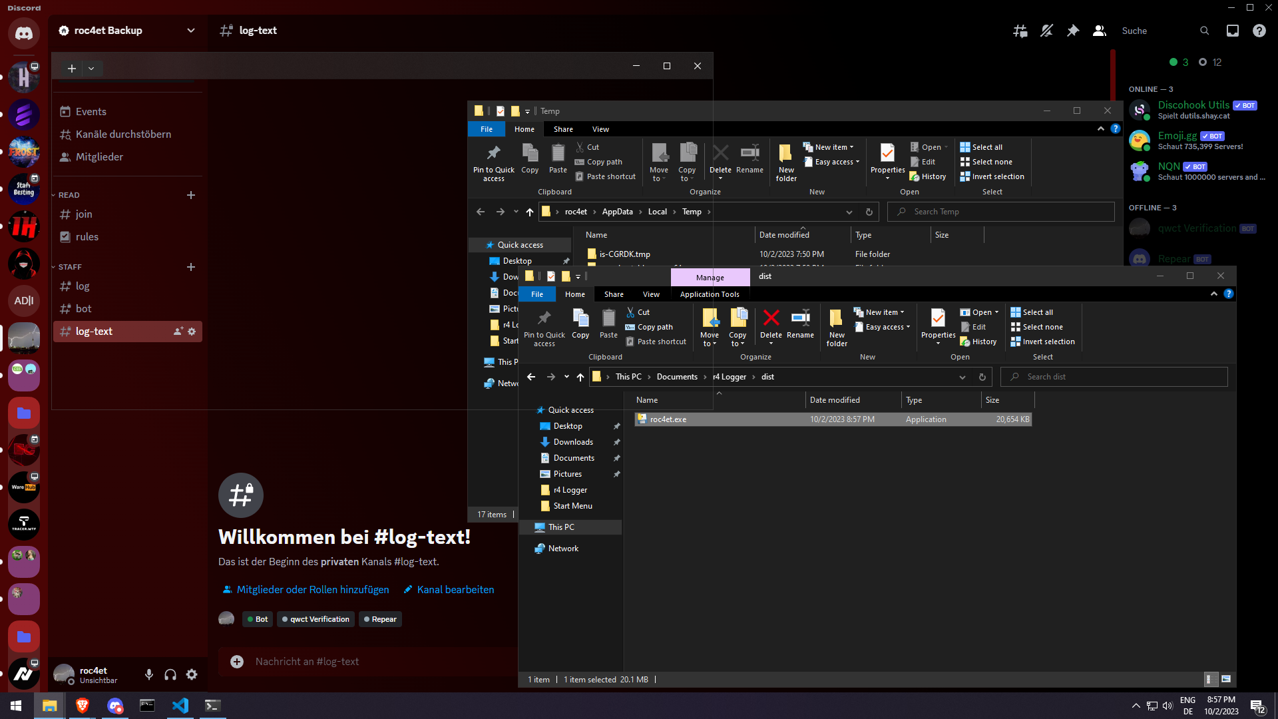Open the File tab in dist window

[537, 294]
